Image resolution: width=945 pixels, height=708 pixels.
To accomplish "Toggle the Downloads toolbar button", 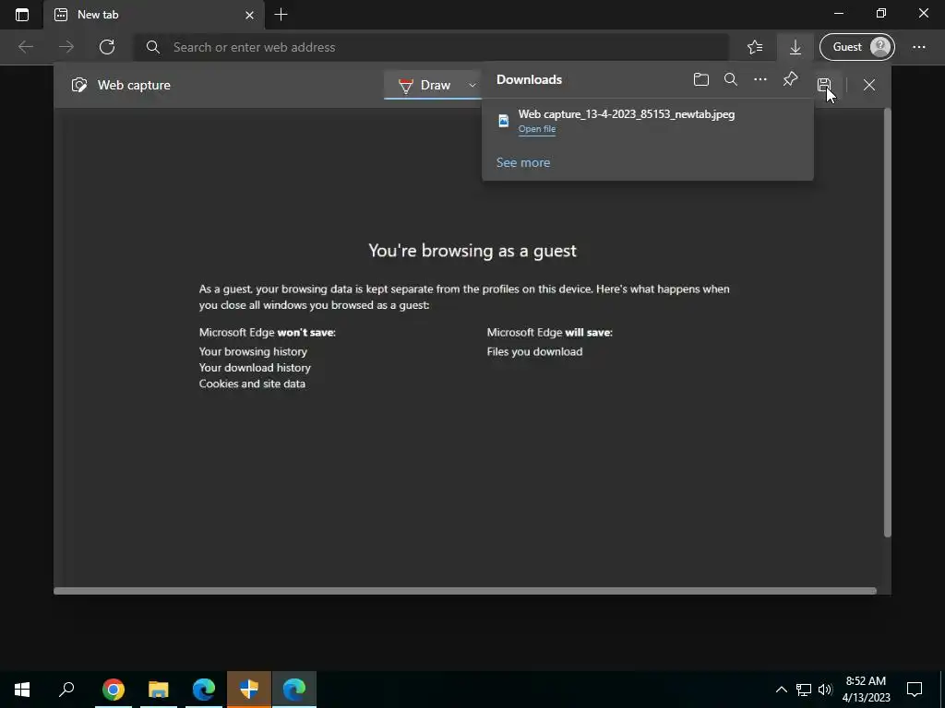I will tap(795, 47).
